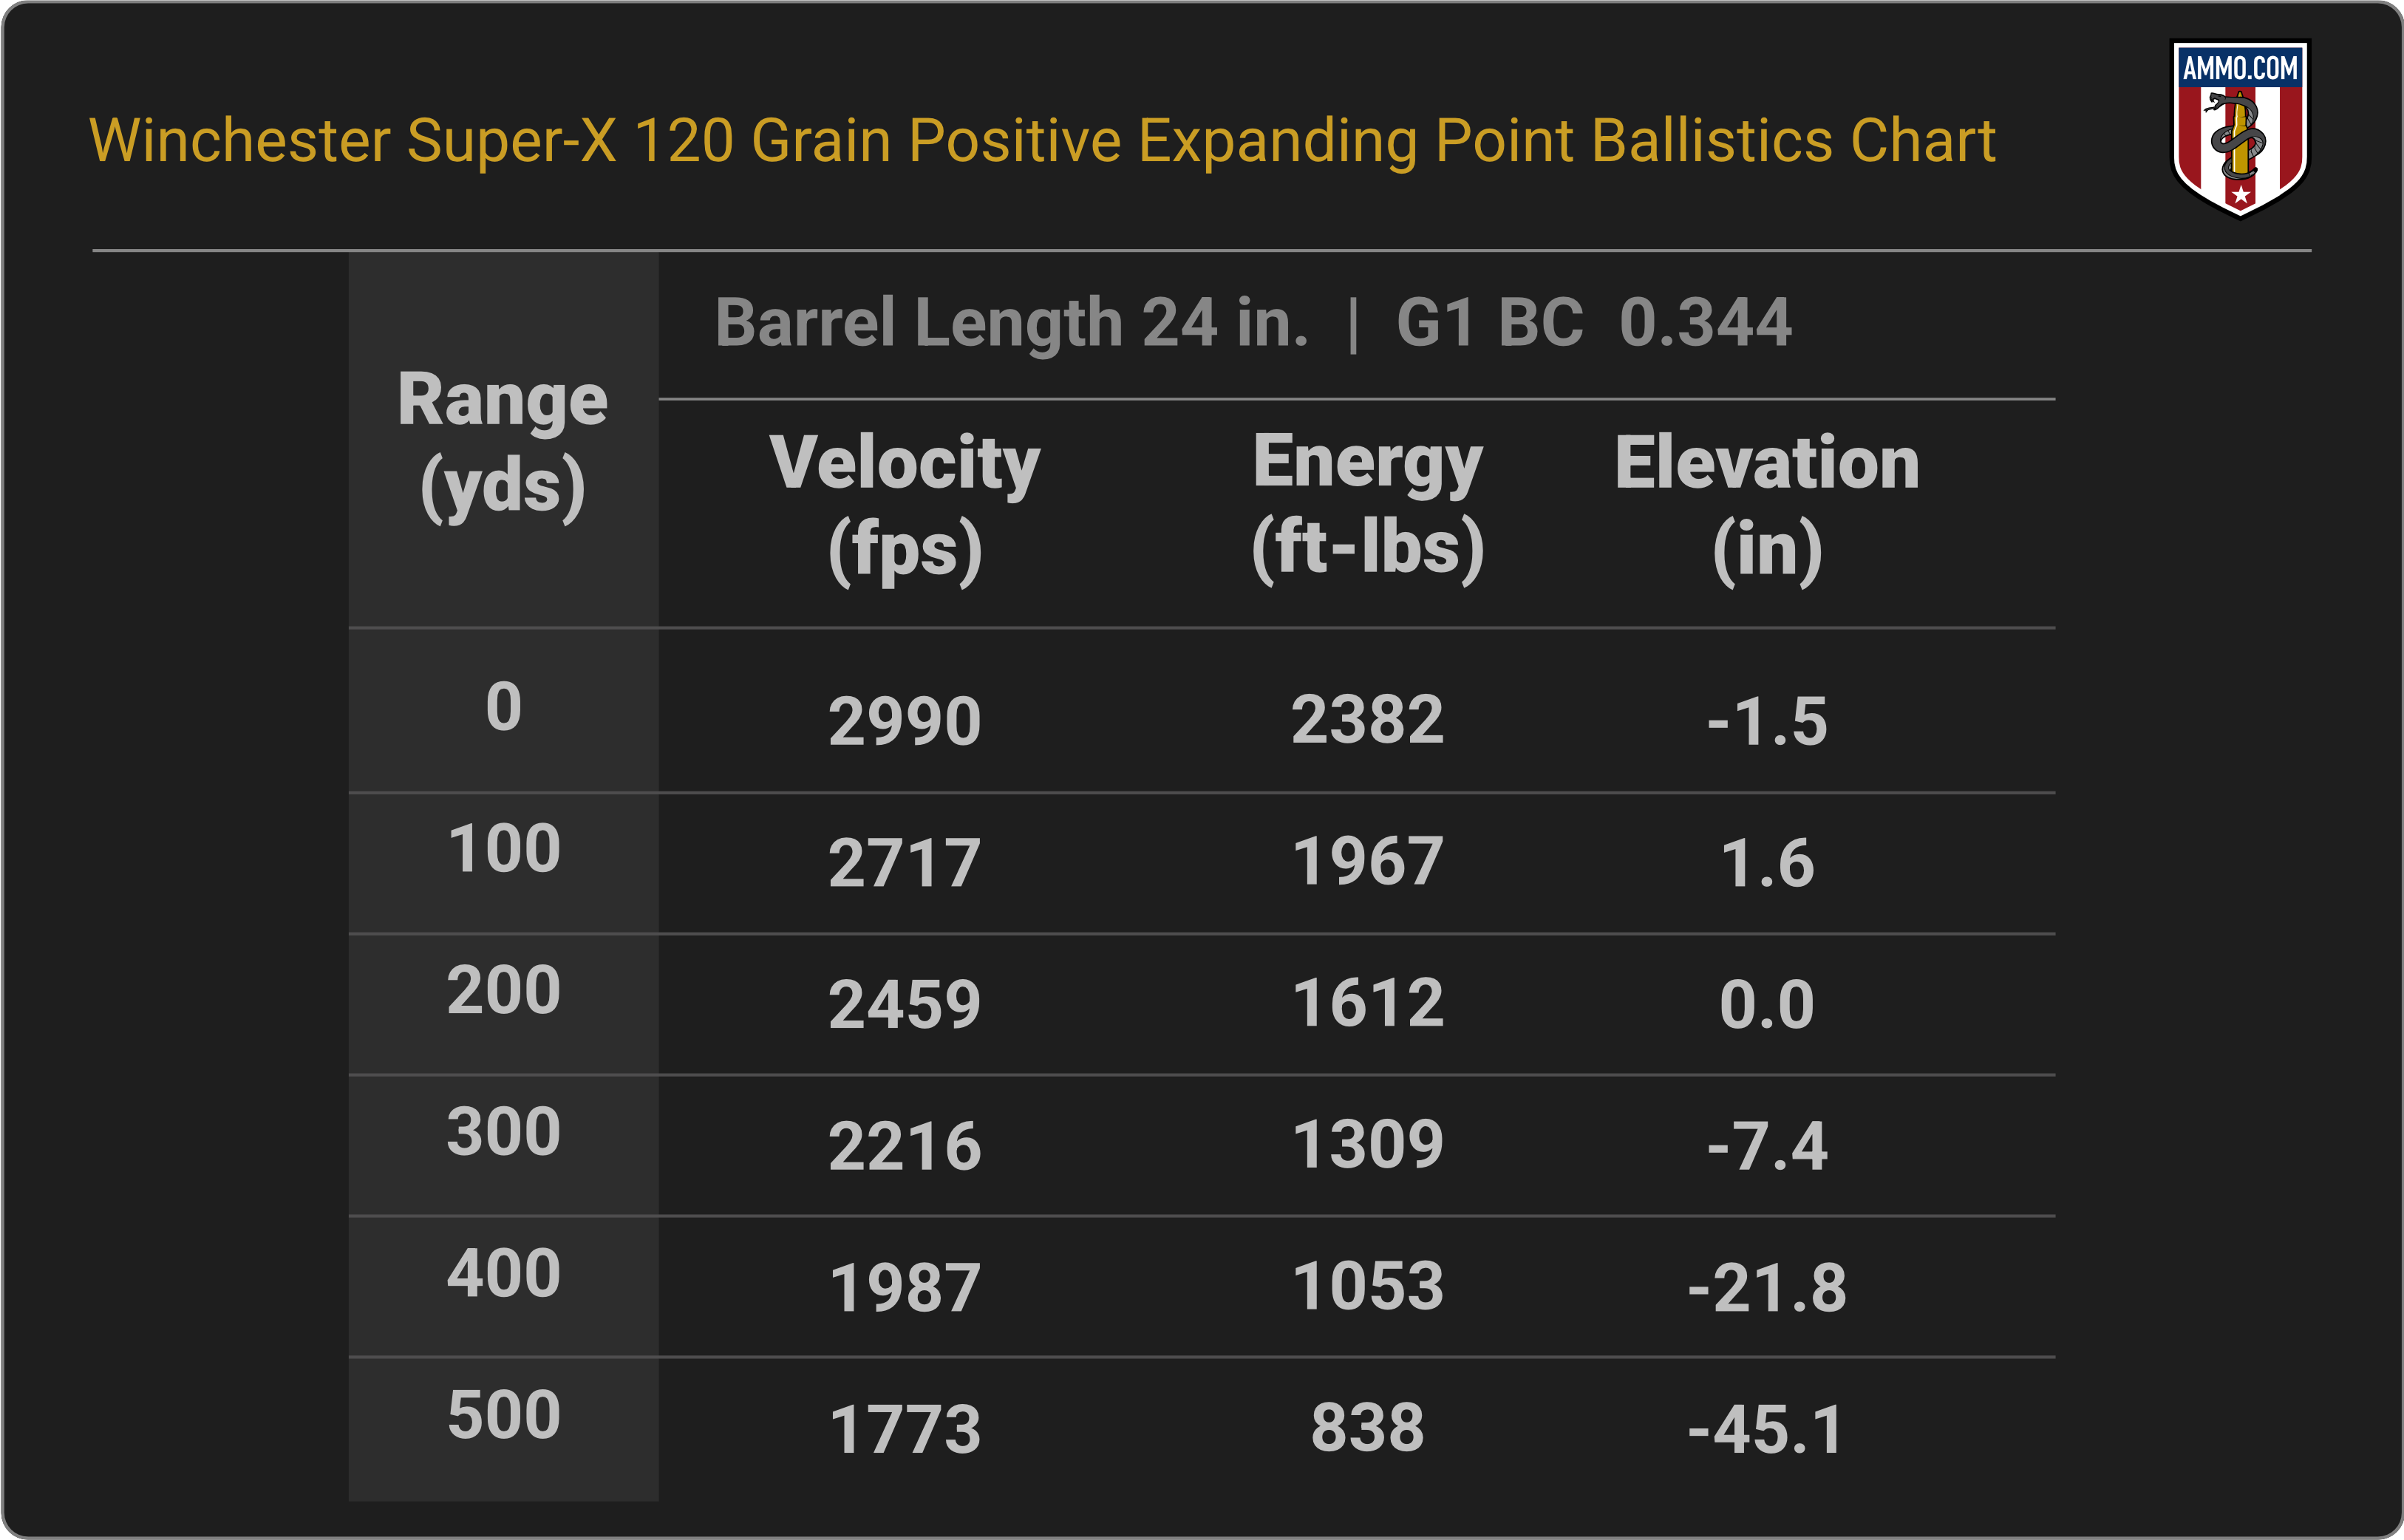Image resolution: width=2404 pixels, height=1540 pixels.
Task: Click the Winchester Super-X chart title
Action: tap(1042, 140)
